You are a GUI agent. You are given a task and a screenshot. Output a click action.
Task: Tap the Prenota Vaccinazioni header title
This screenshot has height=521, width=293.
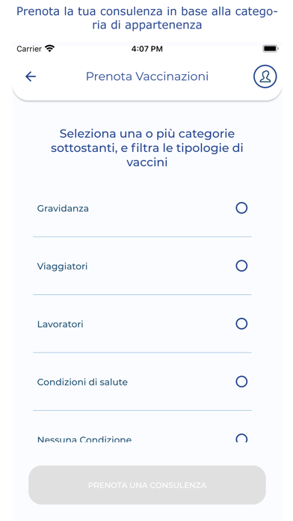147,76
